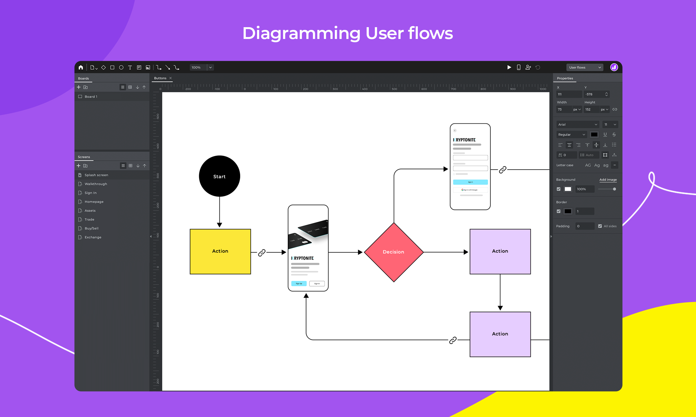This screenshot has height=417, width=696.
Task: Click the Play/preview button in toolbar
Action: pos(510,67)
